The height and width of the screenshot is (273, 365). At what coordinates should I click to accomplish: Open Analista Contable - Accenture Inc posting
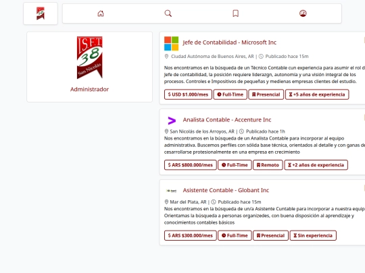point(227,120)
